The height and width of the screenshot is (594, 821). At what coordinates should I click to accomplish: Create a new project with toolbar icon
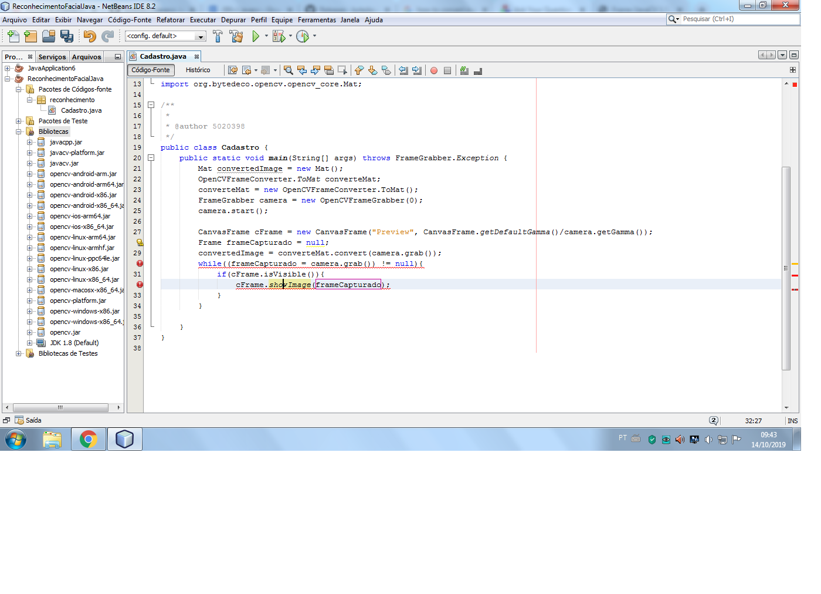[31, 36]
